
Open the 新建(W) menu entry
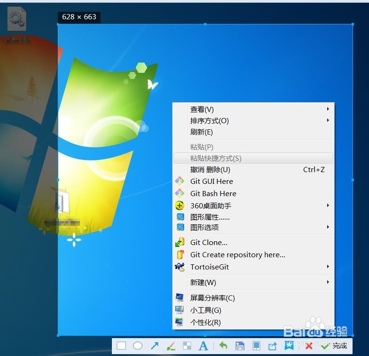pyautogui.click(x=253, y=282)
